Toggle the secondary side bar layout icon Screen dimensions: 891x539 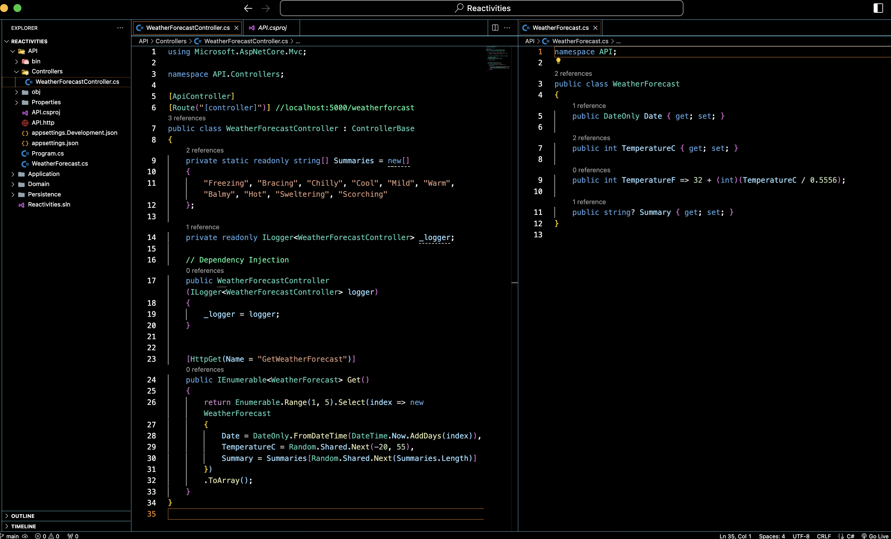click(x=878, y=8)
